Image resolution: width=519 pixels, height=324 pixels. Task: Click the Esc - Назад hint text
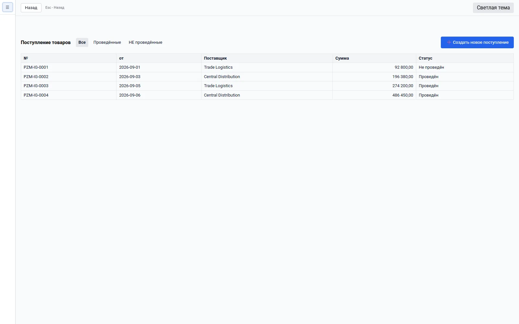(55, 8)
